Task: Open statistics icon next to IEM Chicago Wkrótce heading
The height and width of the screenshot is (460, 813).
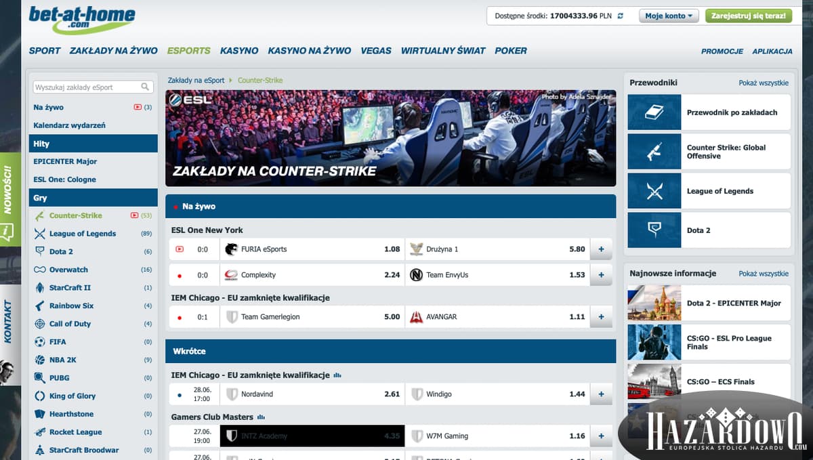Action: [337, 375]
